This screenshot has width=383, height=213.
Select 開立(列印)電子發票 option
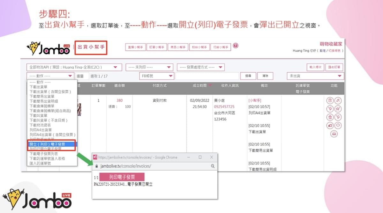pos(52,144)
